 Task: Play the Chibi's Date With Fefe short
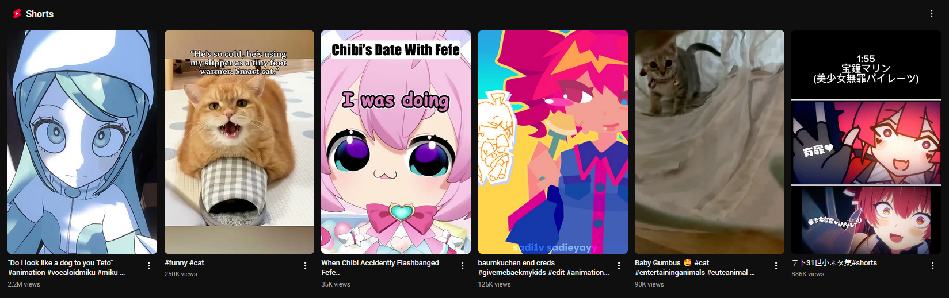click(x=396, y=142)
